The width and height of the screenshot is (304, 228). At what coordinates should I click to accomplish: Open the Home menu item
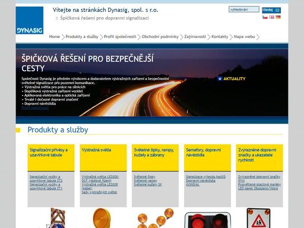point(54,37)
